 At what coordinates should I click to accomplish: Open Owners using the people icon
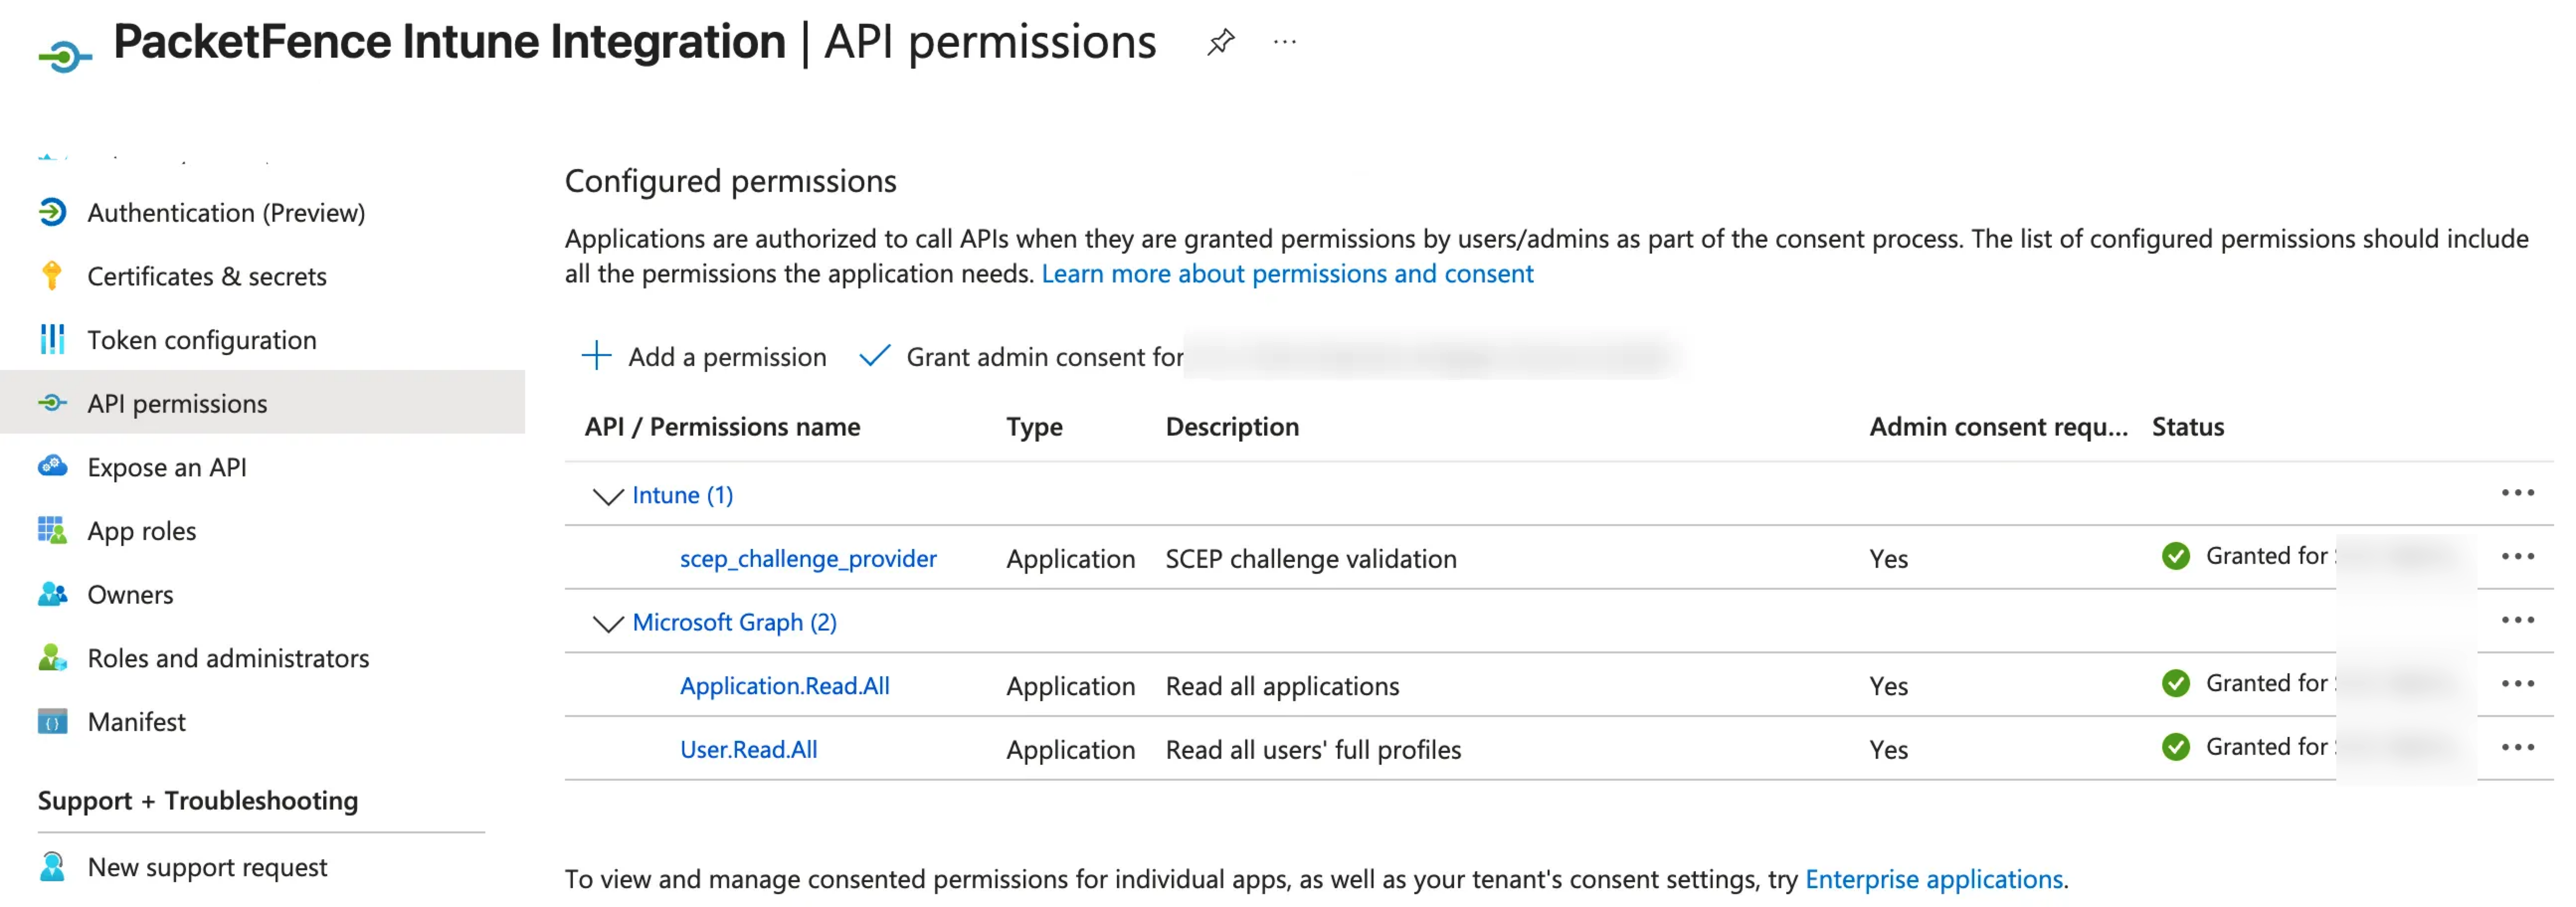click(52, 594)
